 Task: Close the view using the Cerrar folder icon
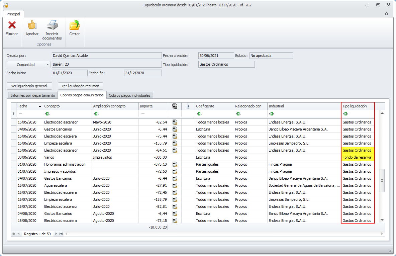point(74,25)
